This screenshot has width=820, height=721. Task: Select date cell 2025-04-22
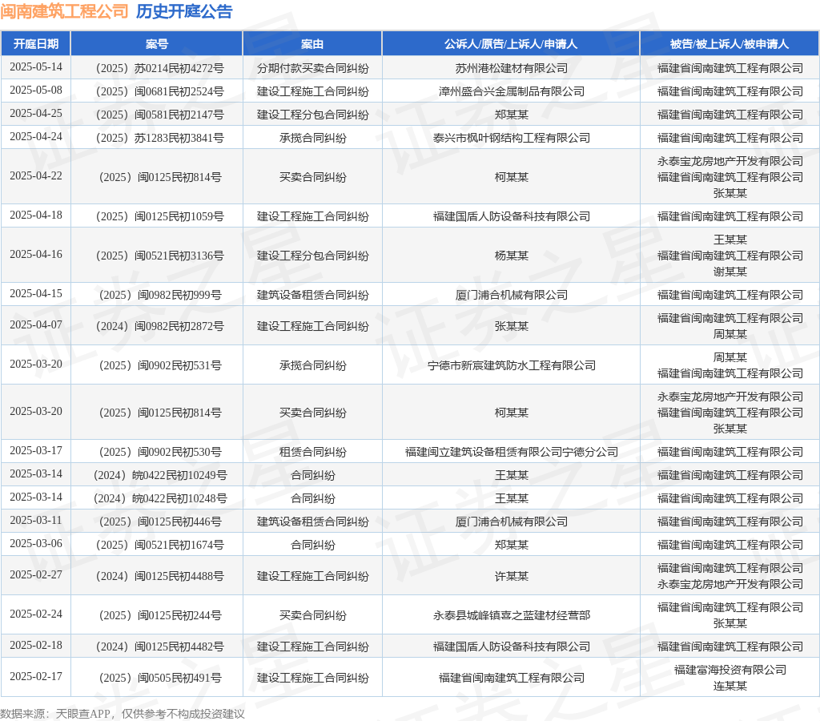pos(35,175)
